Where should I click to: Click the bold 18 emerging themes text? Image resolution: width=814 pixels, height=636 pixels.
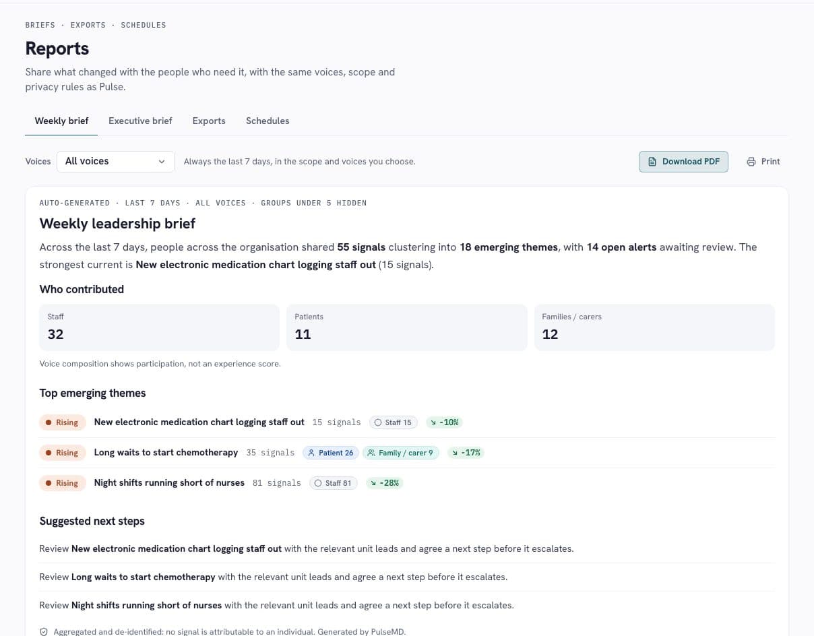click(x=509, y=247)
